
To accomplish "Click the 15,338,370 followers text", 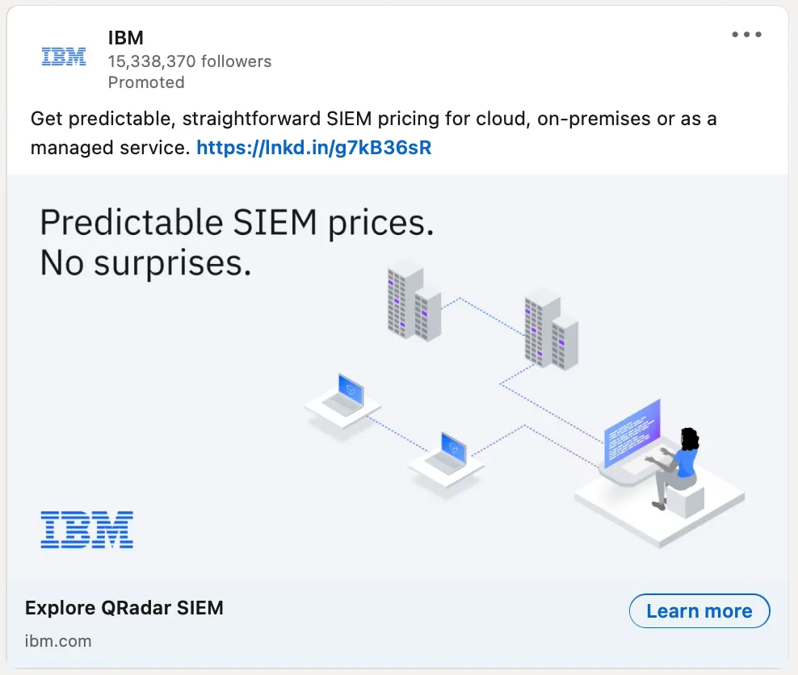I will pos(190,61).
